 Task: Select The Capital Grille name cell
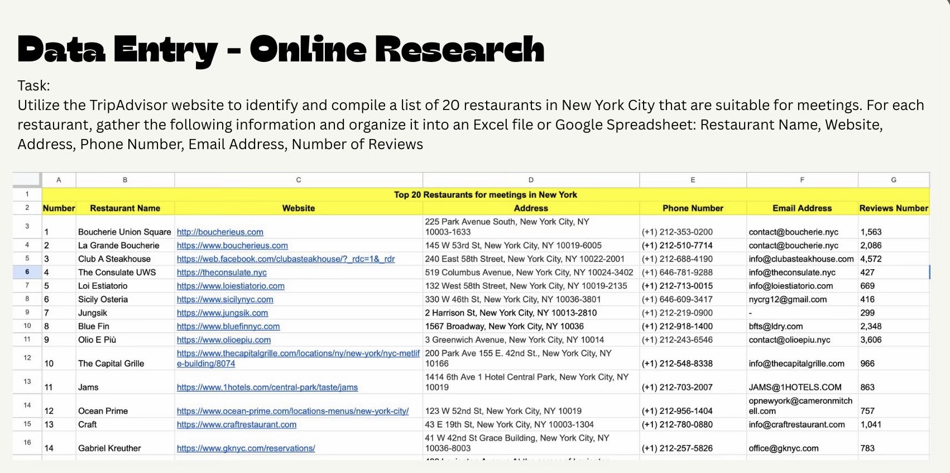tap(125, 358)
